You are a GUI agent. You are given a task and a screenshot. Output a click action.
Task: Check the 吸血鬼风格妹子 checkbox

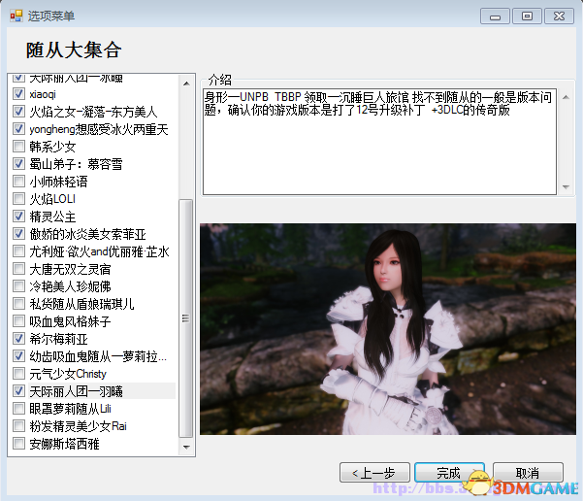click(18, 320)
